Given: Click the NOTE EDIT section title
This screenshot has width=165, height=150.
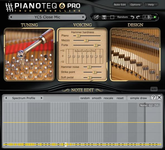Looking at the screenshot, I should [82, 90].
